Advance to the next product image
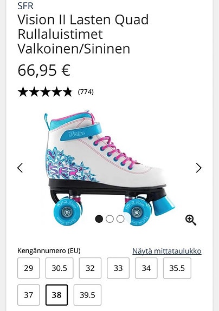The image size is (219, 311). tap(198, 168)
